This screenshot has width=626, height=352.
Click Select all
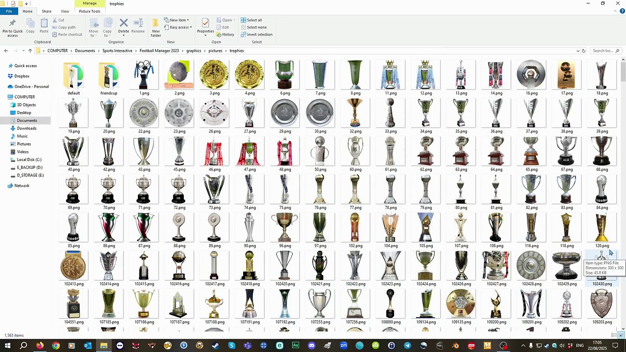(x=251, y=20)
